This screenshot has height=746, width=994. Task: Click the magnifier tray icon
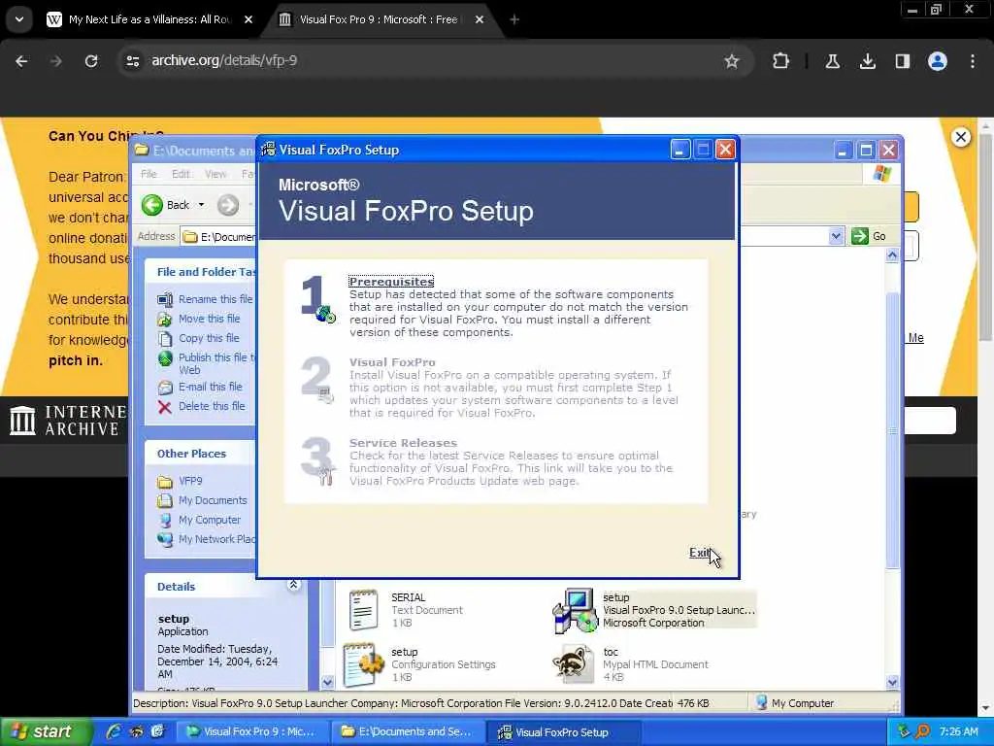click(x=922, y=731)
